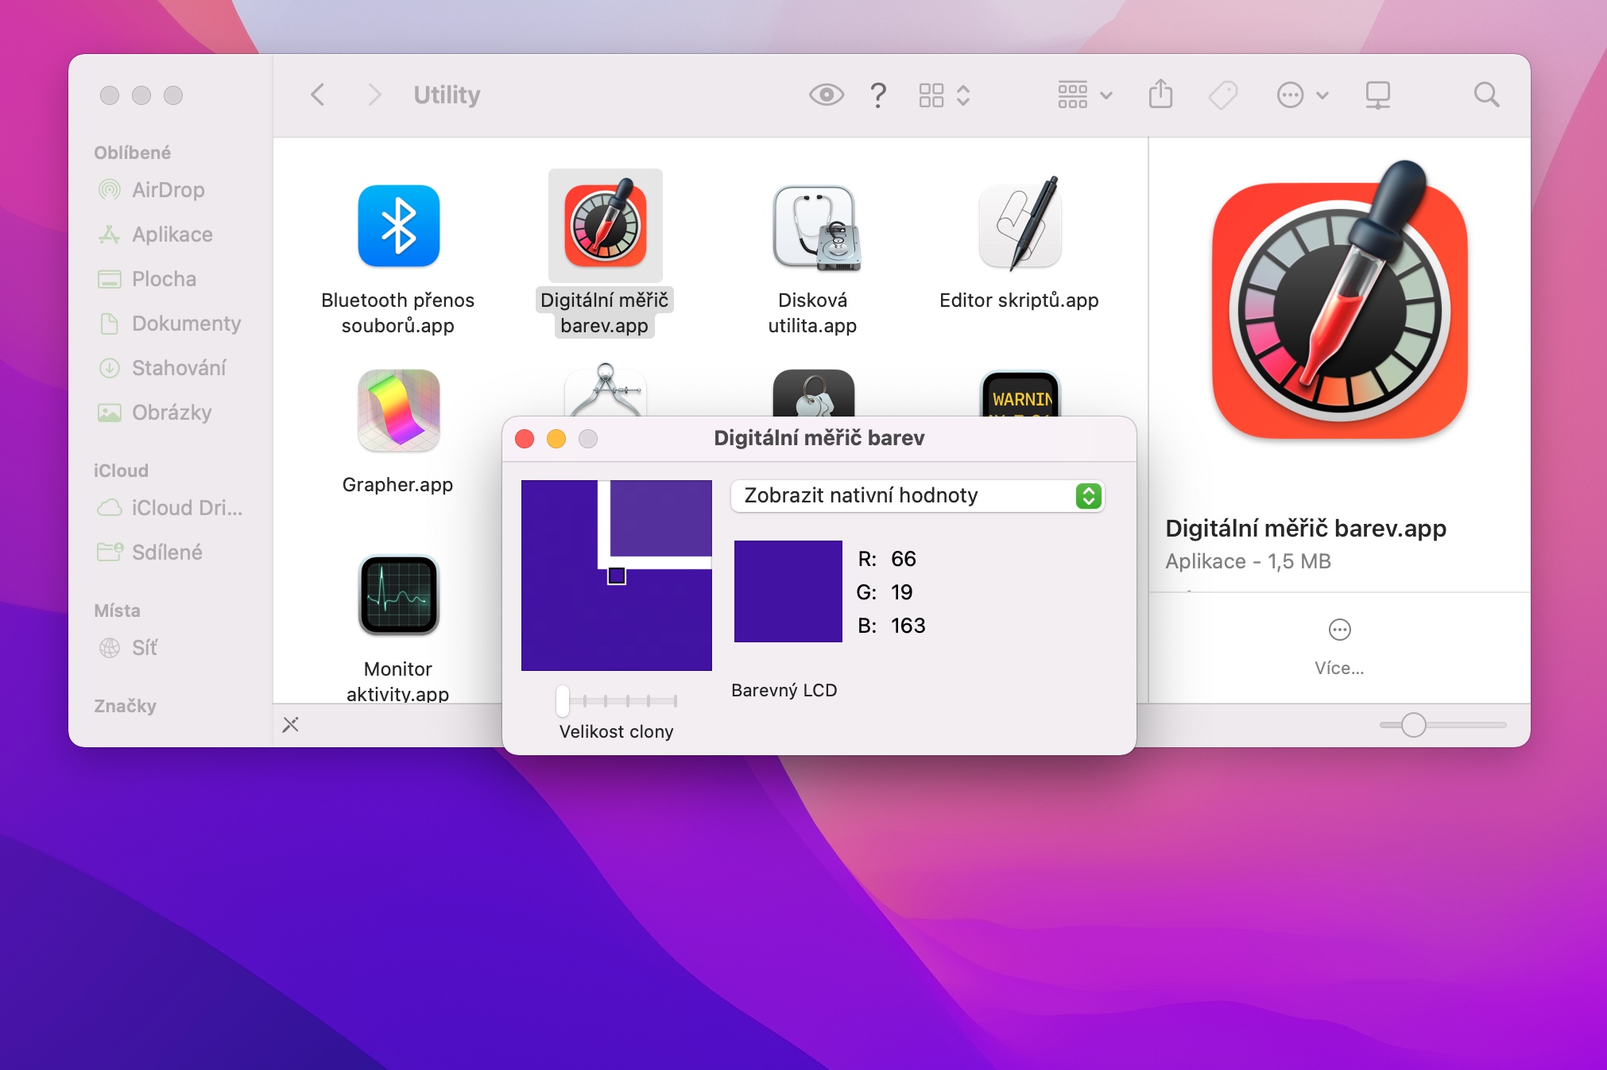1607x1070 pixels.
Task: Toggle Quick Look eye icon
Action: (827, 95)
